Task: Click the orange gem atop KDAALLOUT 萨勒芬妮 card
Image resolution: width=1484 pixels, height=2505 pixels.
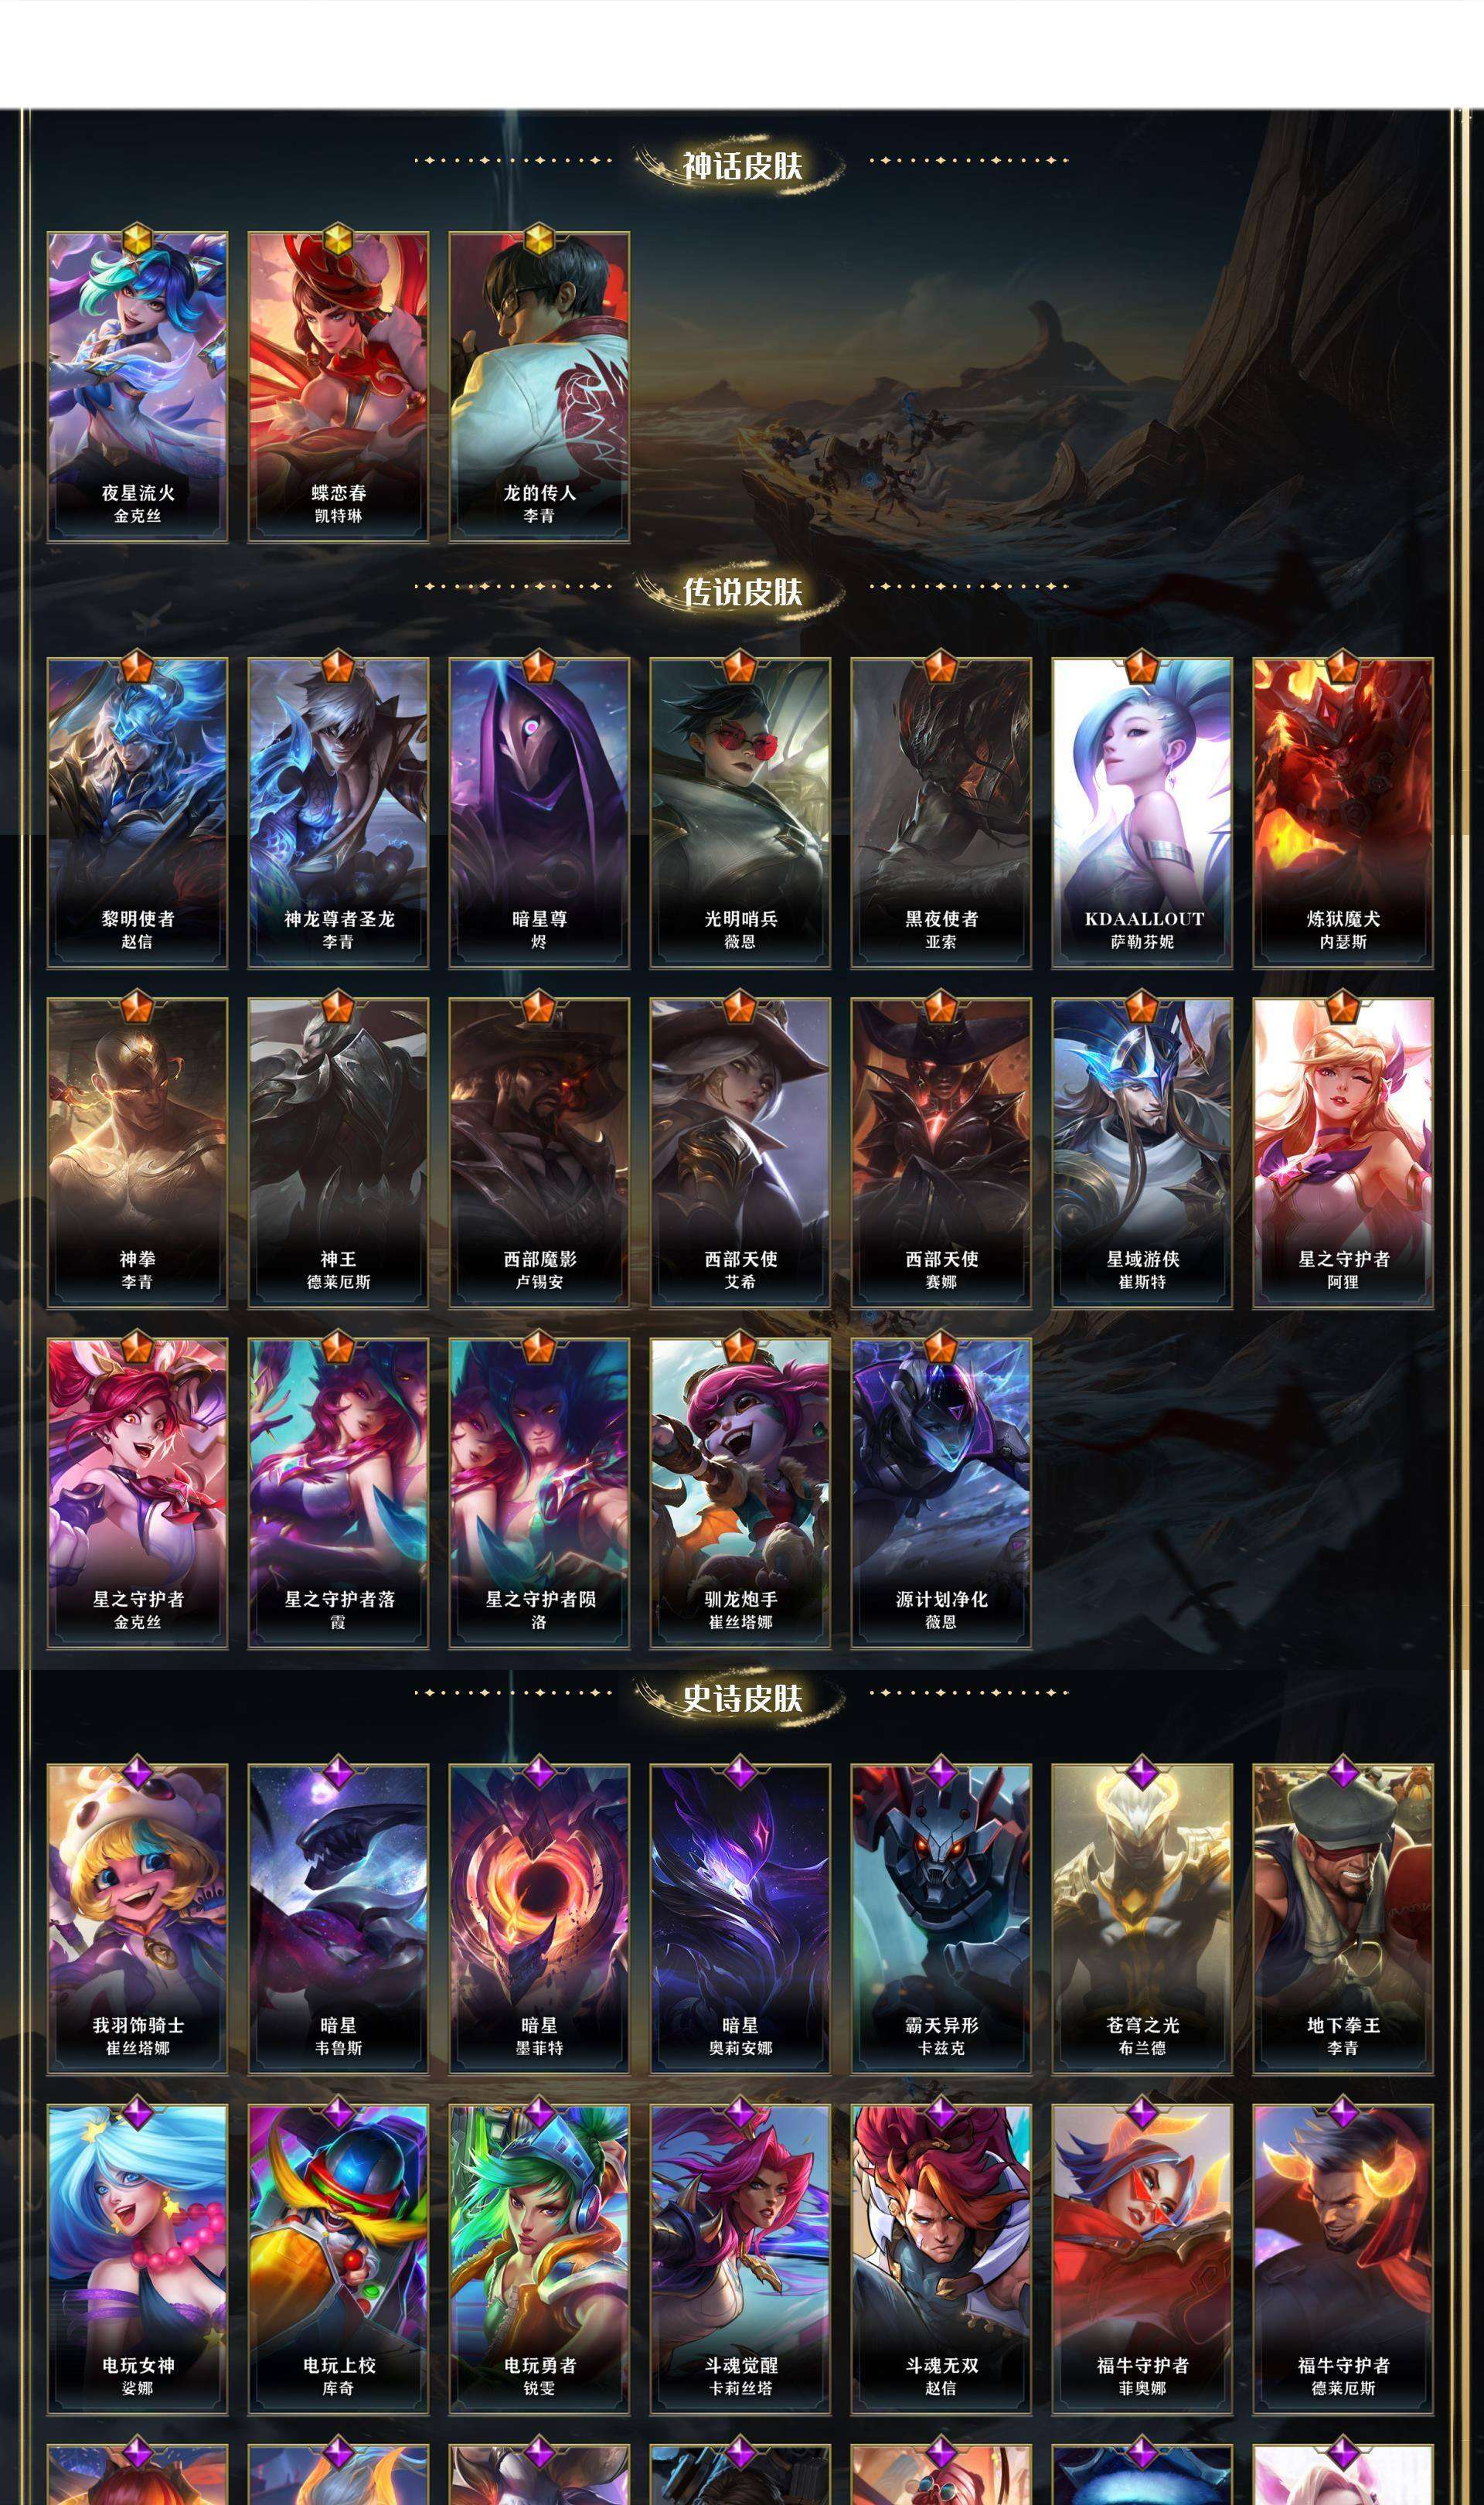Action: (x=1142, y=666)
